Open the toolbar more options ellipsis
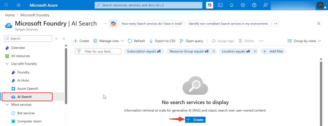The width and height of the screenshot is (328, 126). pyautogui.click(x=261, y=41)
